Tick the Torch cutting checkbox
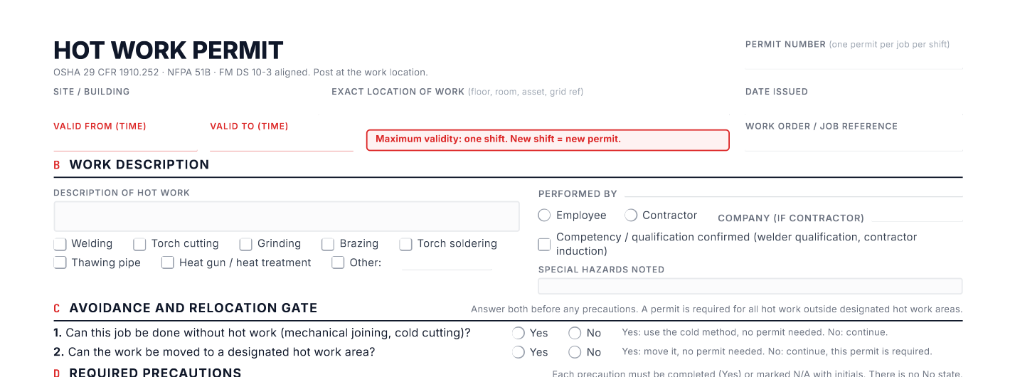Viewport: 1015px width, 377px height. pos(140,244)
